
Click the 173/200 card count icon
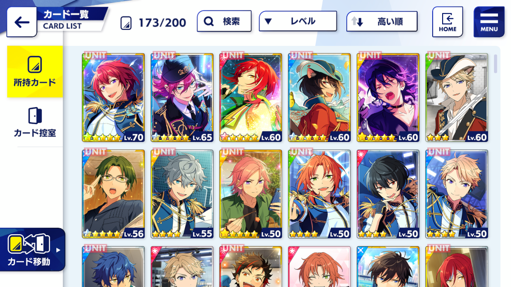click(126, 23)
